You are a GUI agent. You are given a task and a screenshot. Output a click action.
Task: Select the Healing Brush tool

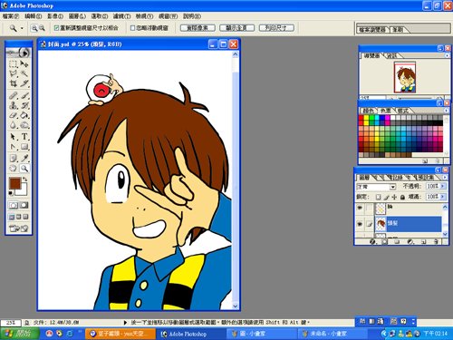point(13,96)
